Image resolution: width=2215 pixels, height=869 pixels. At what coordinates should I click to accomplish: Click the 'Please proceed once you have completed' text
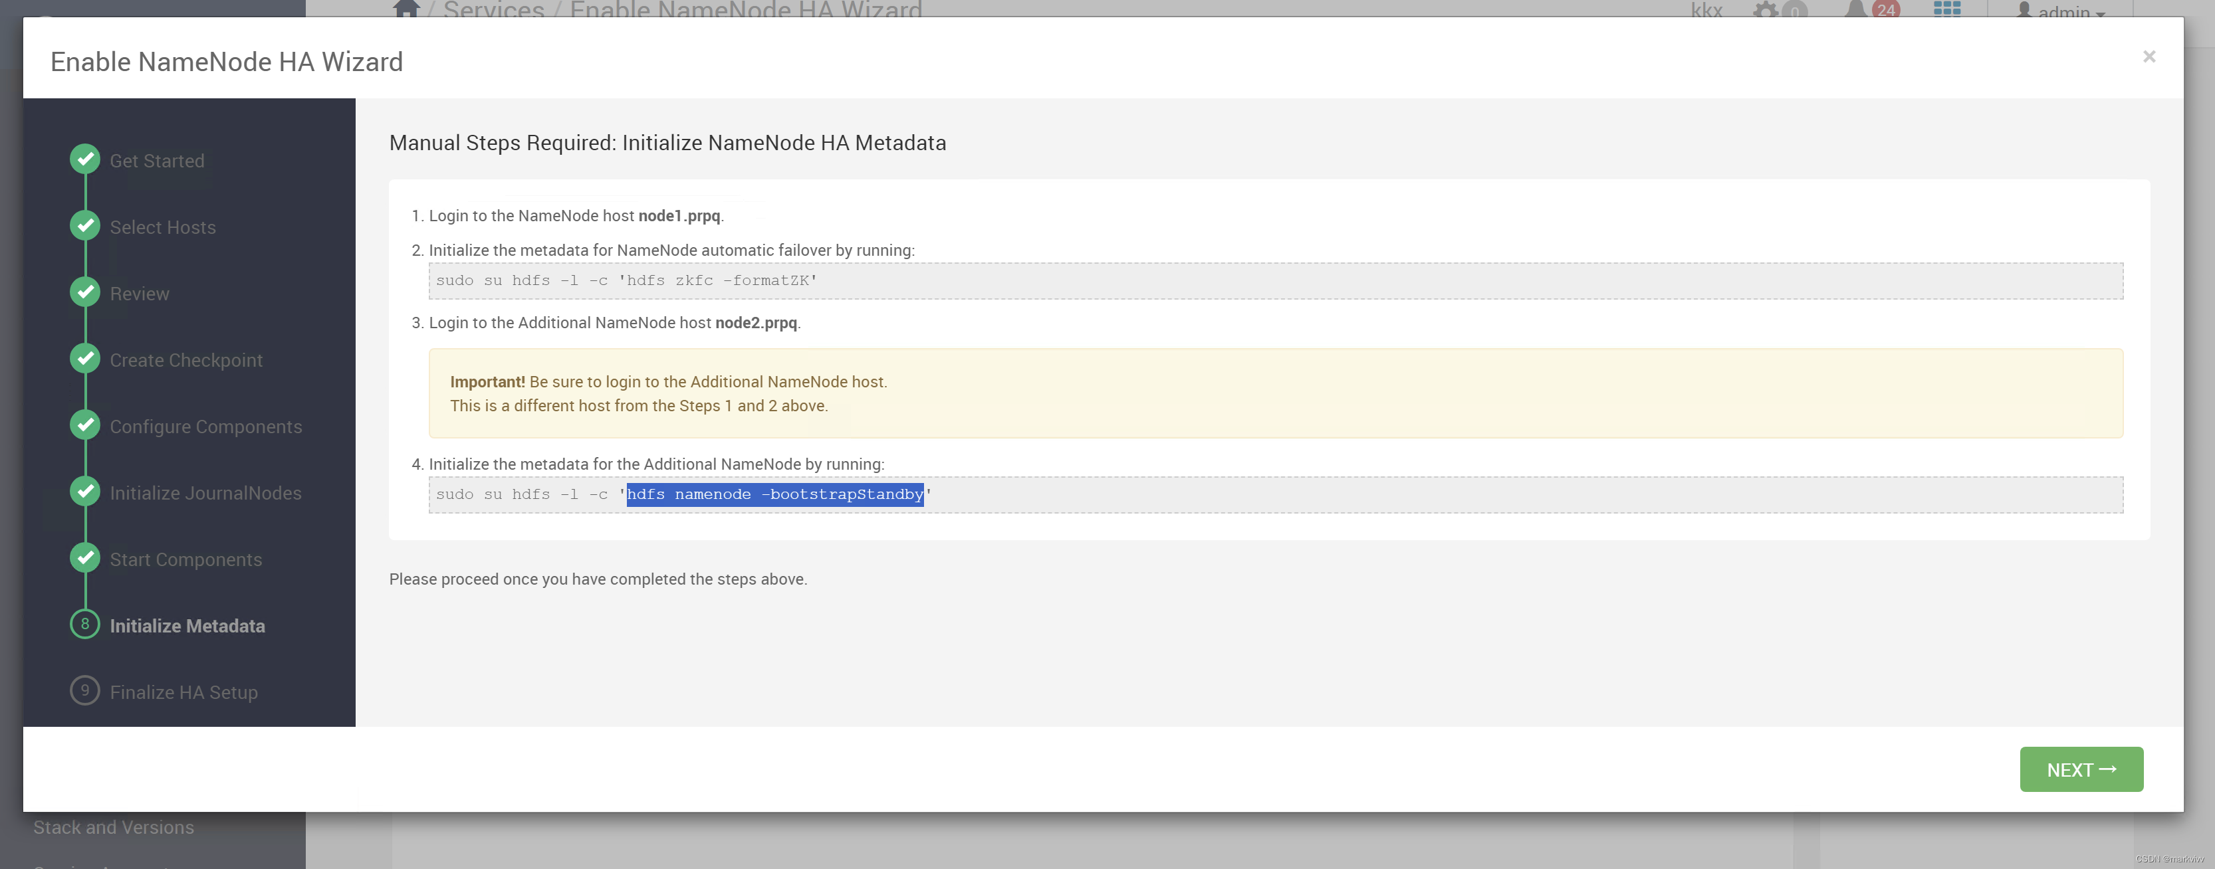click(598, 579)
